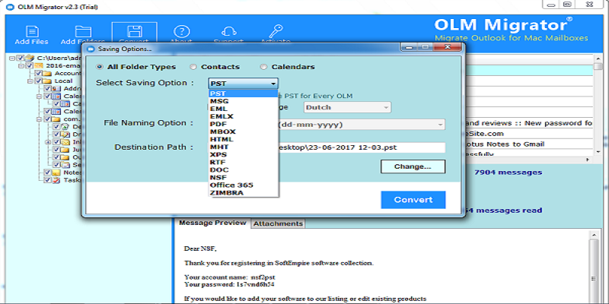Toggle the com. folder checkbox
This screenshot has width=609, height=304.
coord(47,119)
